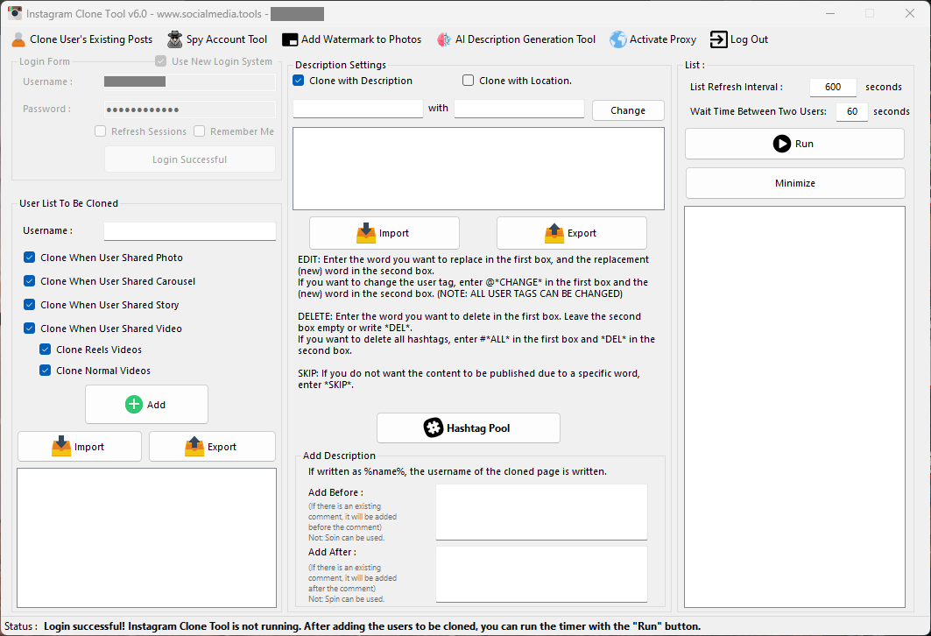This screenshot has height=636, width=931.
Task: Click the List Refresh Interval value field
Action: click(x=833, y=87)
